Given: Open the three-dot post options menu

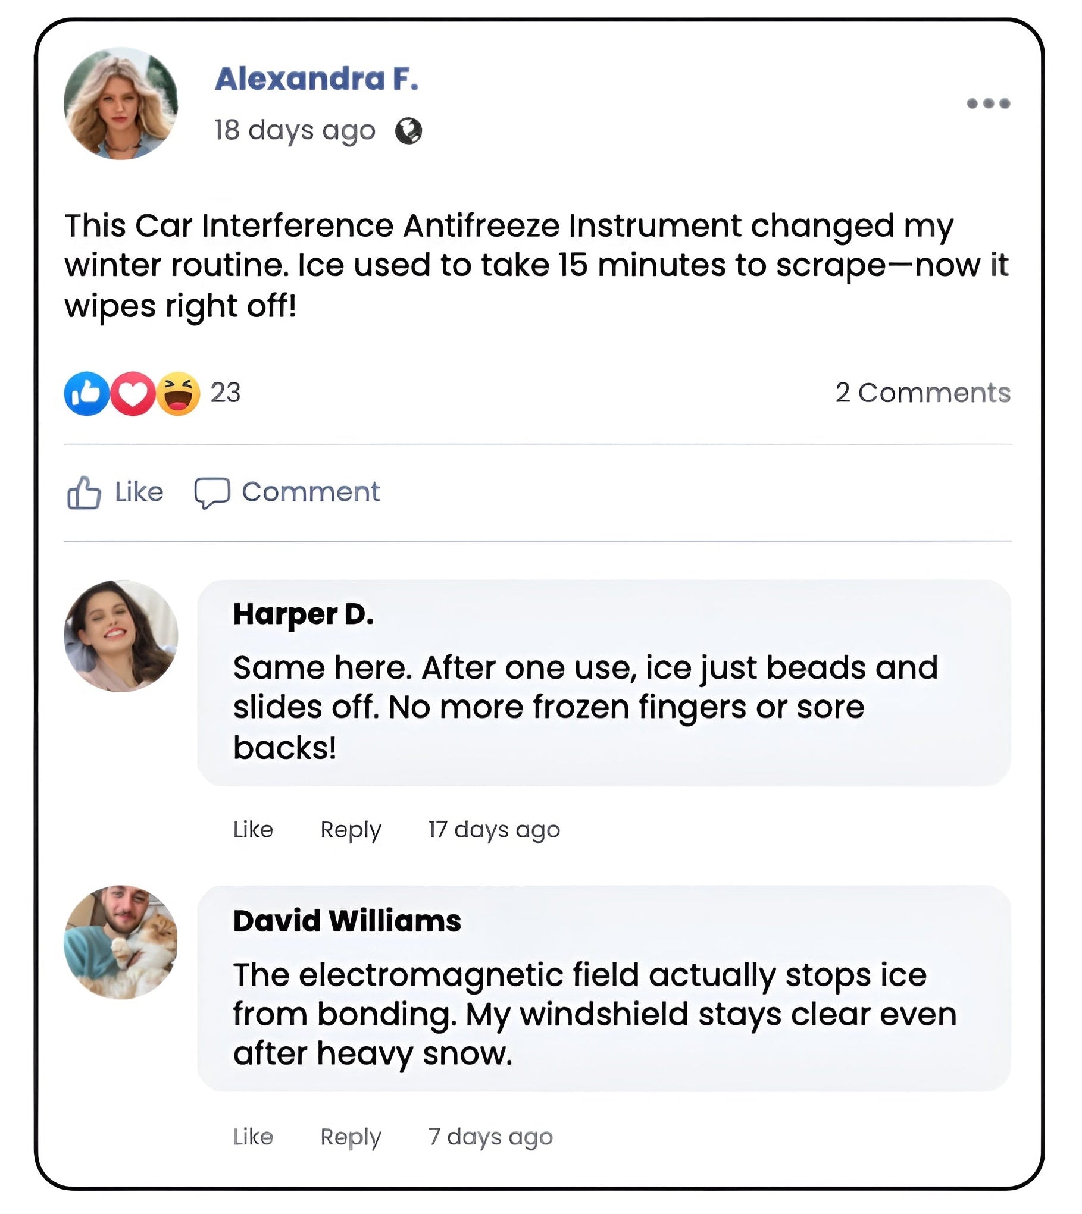Looking at the screenshot, I should [x=988, y=103].
